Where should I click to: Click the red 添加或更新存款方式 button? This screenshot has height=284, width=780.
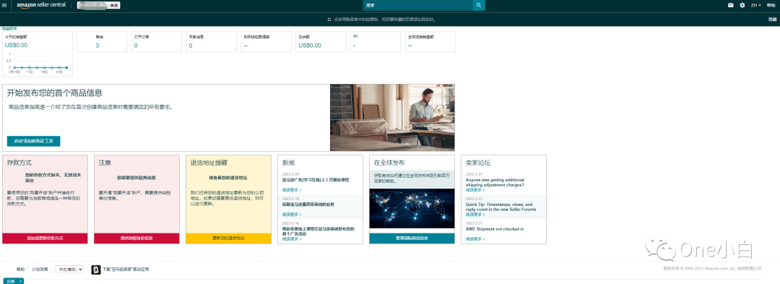45,238
